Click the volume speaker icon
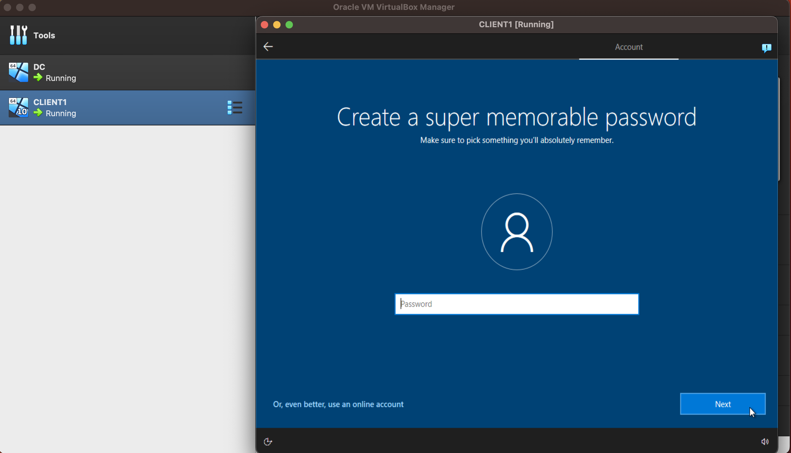Image resolution: width=791 pixels, height=453 pixels. click(x=764, y=442)
